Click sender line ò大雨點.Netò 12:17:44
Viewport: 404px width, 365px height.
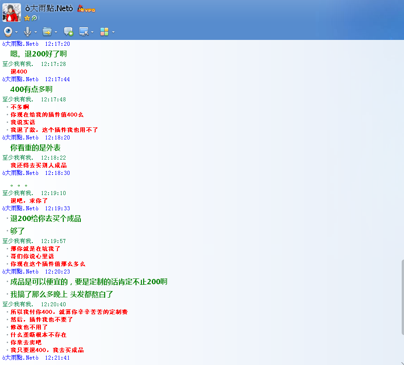[x=36, y=79]
